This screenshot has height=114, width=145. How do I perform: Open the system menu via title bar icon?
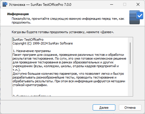pyautogui.click(x=5, y=5)
